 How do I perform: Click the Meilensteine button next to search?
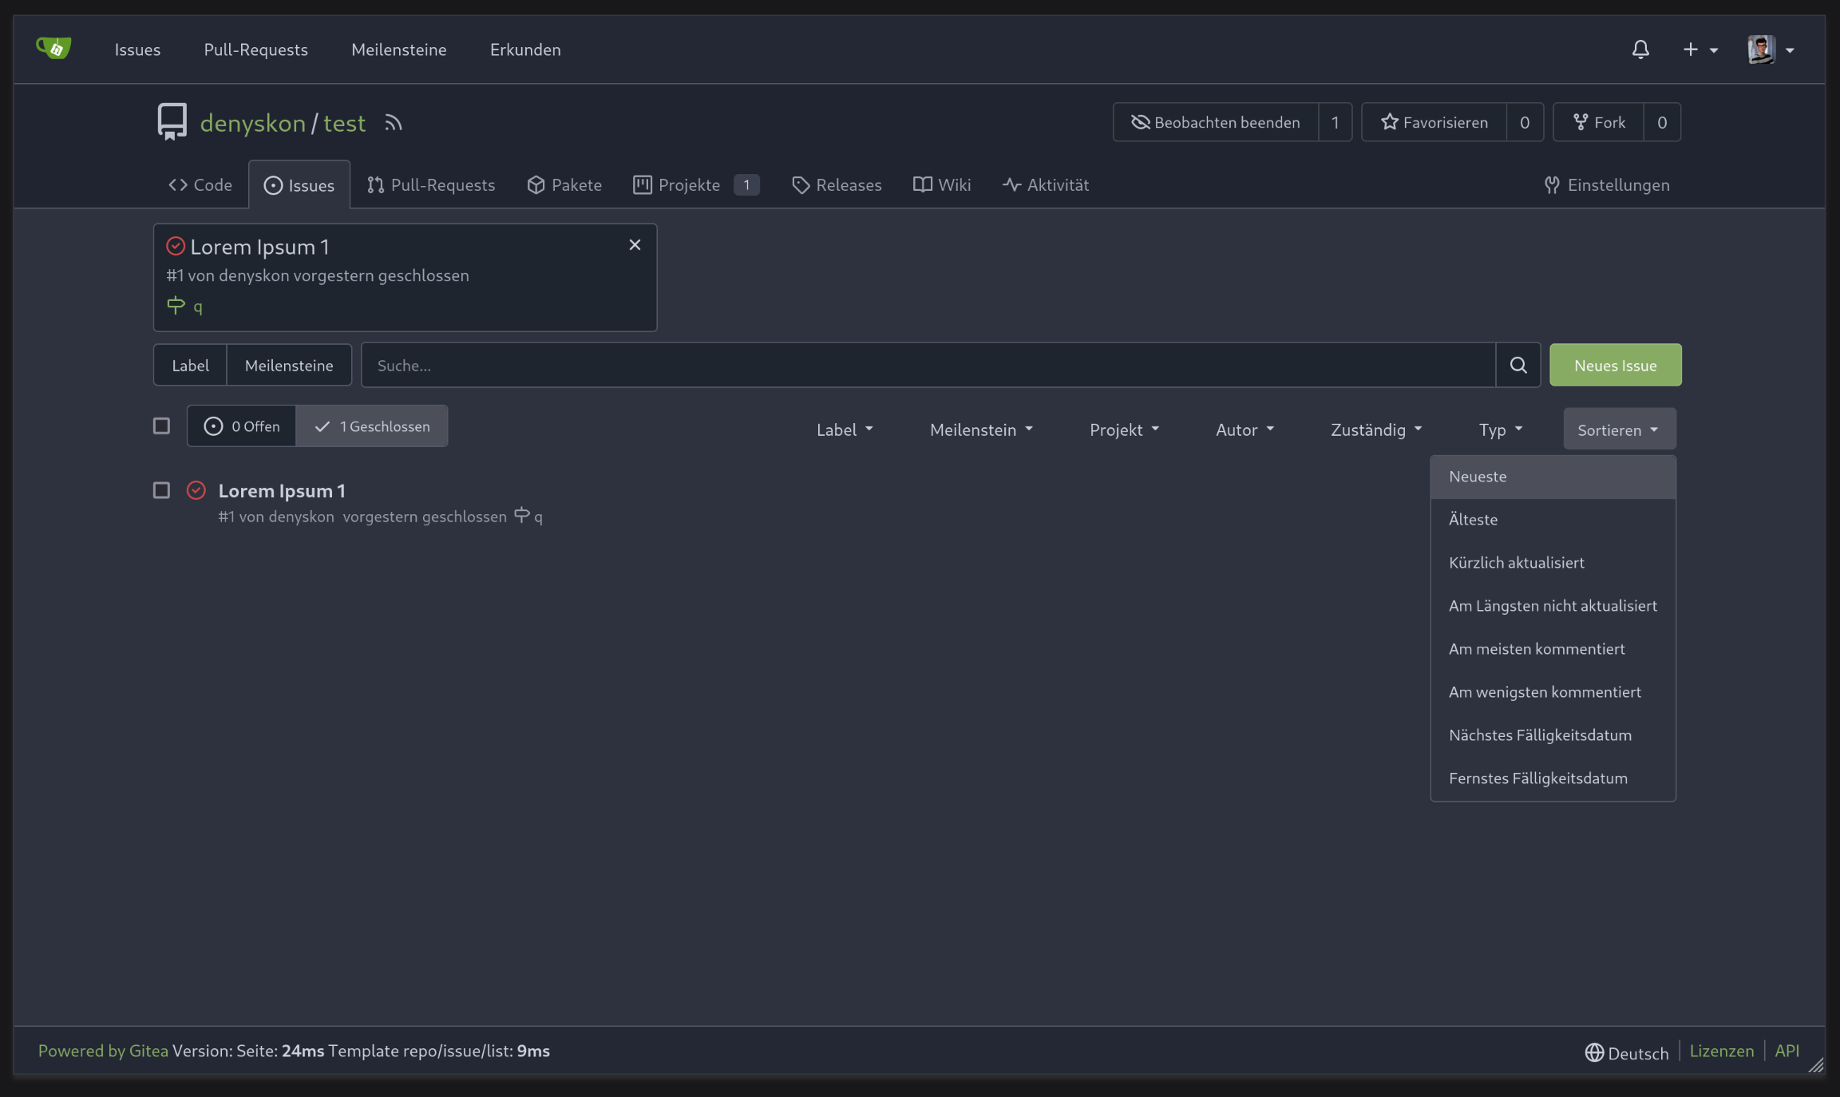[x=289, y=365]
